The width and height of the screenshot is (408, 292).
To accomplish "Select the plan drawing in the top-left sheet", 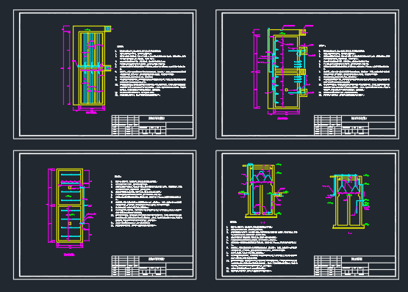I will pyautogui.click(x=87, y=69).
